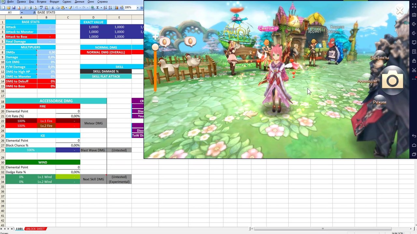This screenshot has width=417, height=234.
Task: Expand the Paste options dropdown arrow
Action: tap(66, 7)
